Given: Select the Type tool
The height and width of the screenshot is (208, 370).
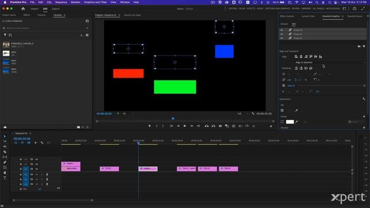Looking at the screenshot, I should click(x=5, y=178).
